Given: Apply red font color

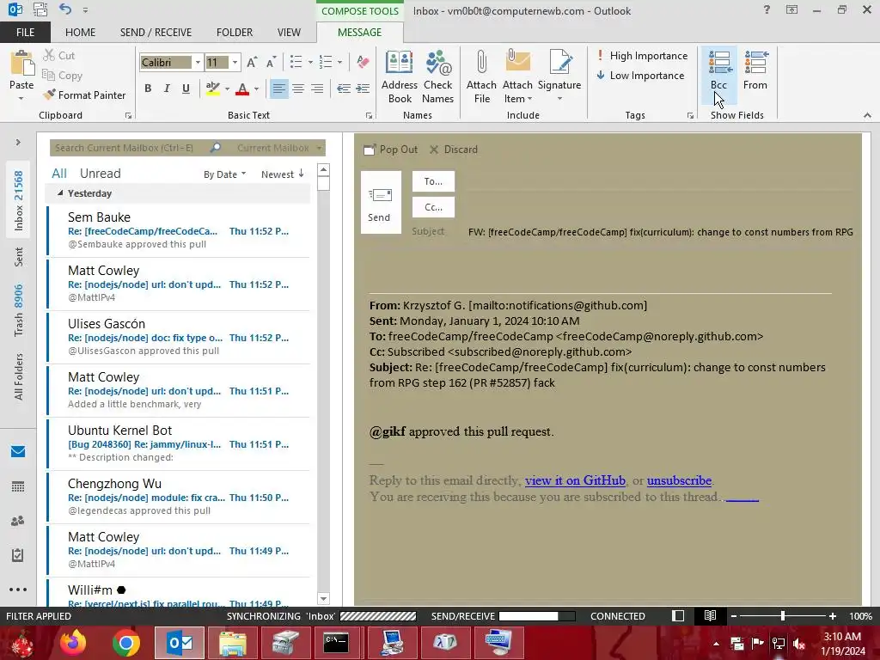Looking at the screenshot, I should coord(242,89).
